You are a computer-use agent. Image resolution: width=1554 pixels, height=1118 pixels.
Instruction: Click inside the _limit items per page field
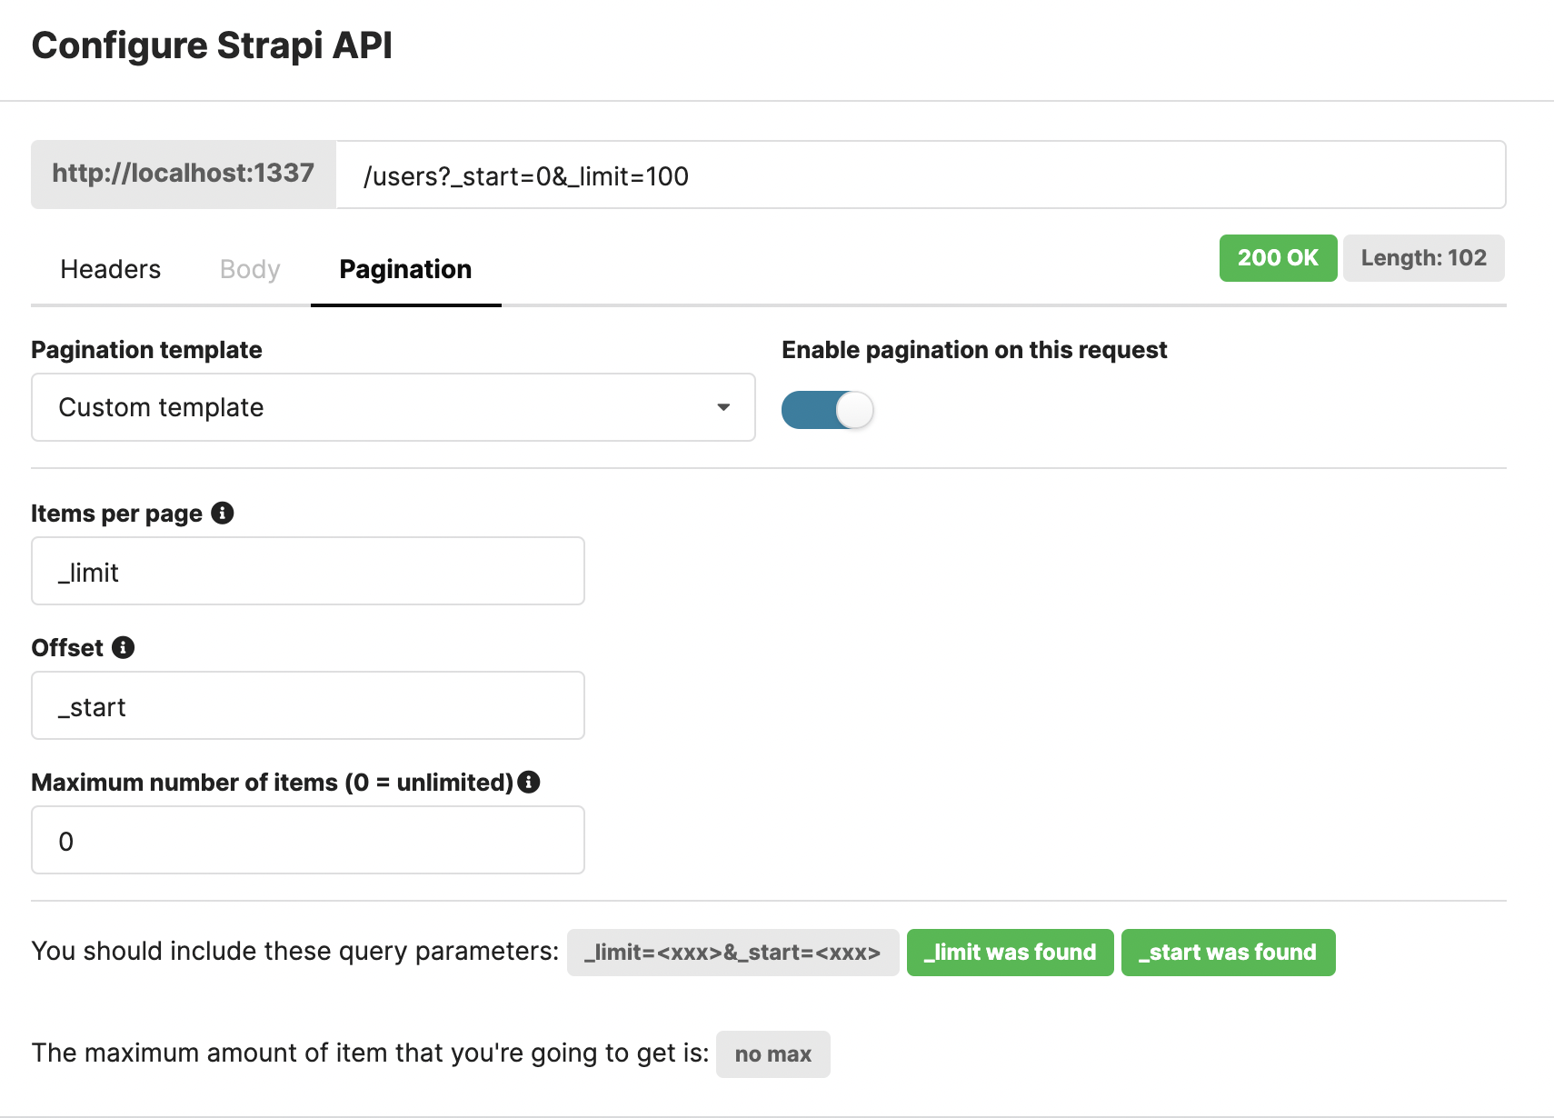pos(307,571)
